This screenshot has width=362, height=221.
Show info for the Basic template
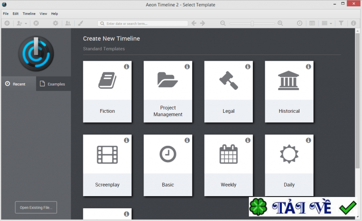(x=187, y=140)
